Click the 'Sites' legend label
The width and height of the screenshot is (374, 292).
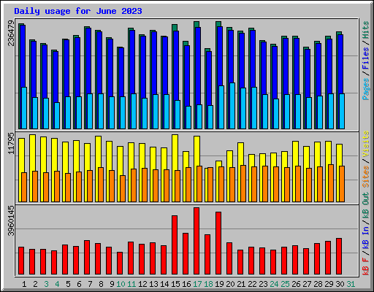pyautogui.click(x=365, y=176)
